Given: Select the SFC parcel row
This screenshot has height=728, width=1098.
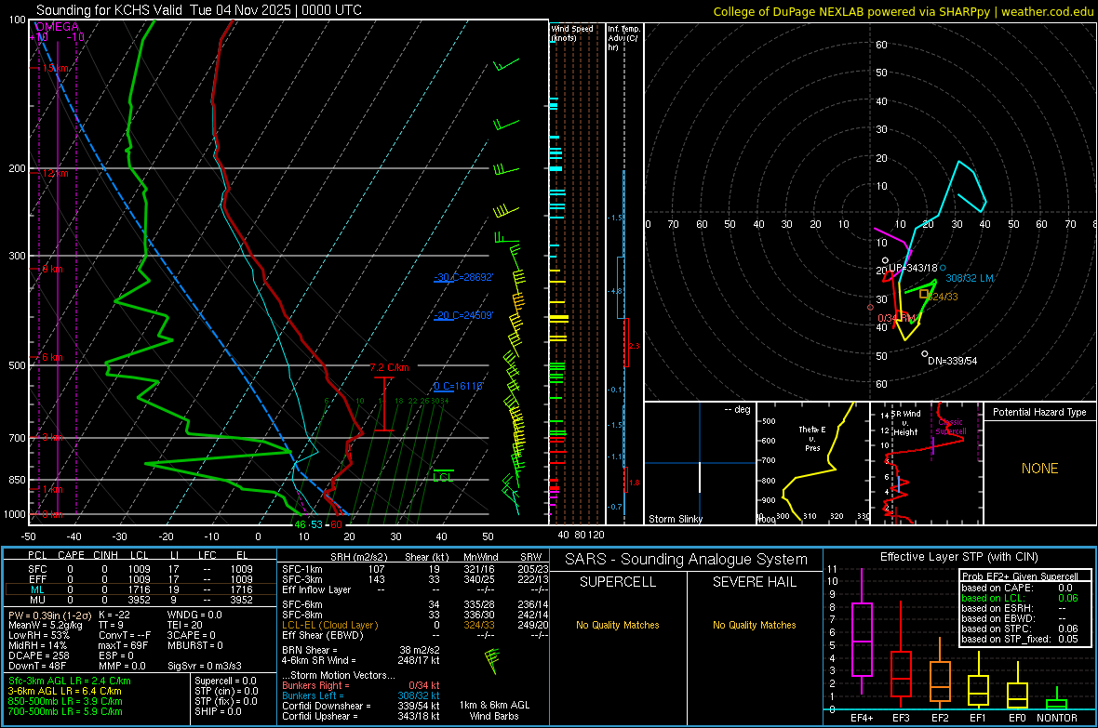Looking at the screenshot, I should 141,569.
